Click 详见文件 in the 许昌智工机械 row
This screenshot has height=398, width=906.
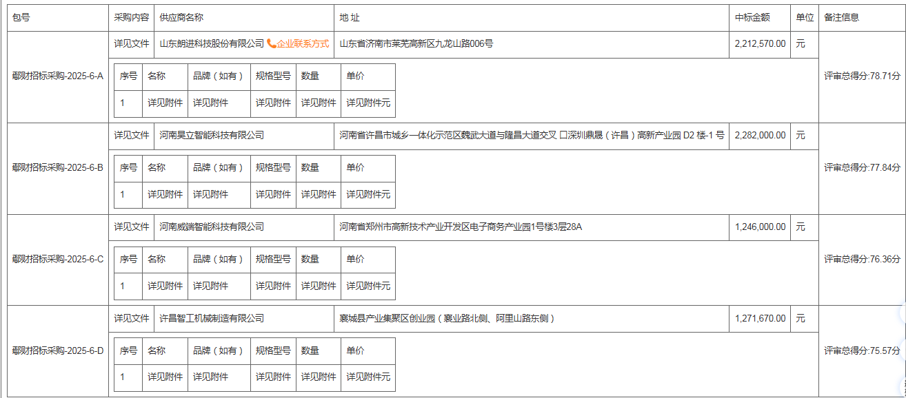pyautogui.click(x=132, y=318)
